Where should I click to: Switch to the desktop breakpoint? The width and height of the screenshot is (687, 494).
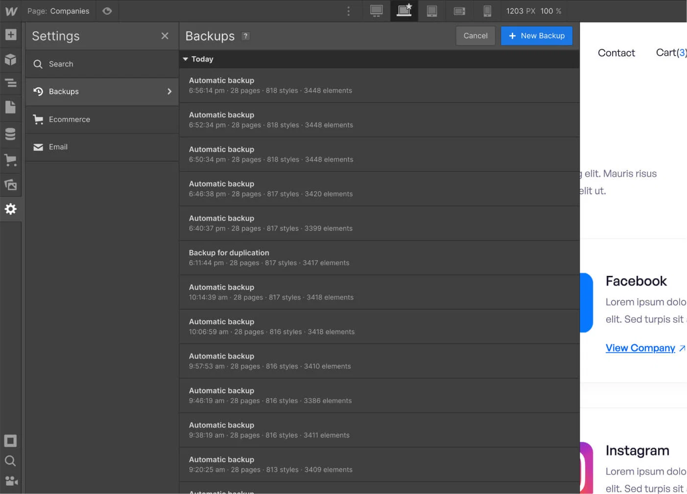376,11
